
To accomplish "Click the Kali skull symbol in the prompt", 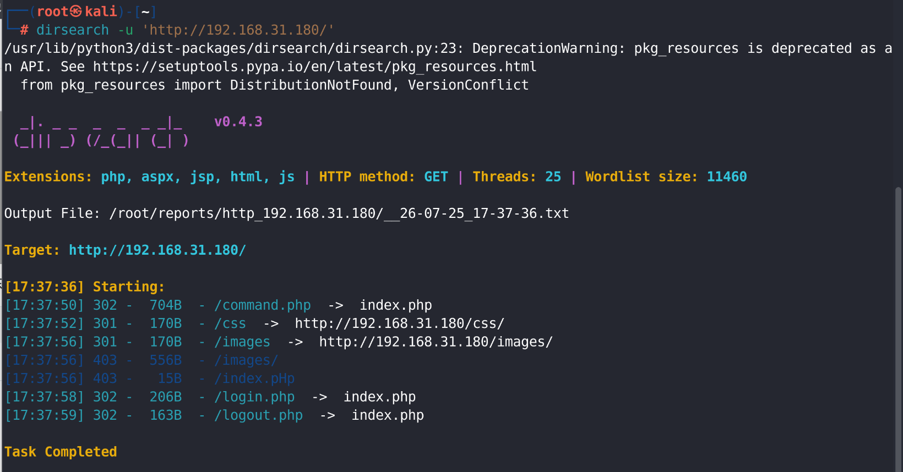I will 77,12.
